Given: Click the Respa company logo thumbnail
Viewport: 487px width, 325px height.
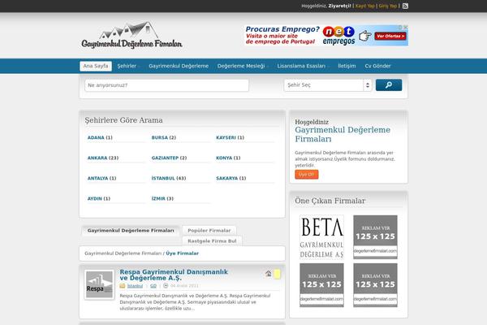Looking at the screenshot, I should [99, 284].
